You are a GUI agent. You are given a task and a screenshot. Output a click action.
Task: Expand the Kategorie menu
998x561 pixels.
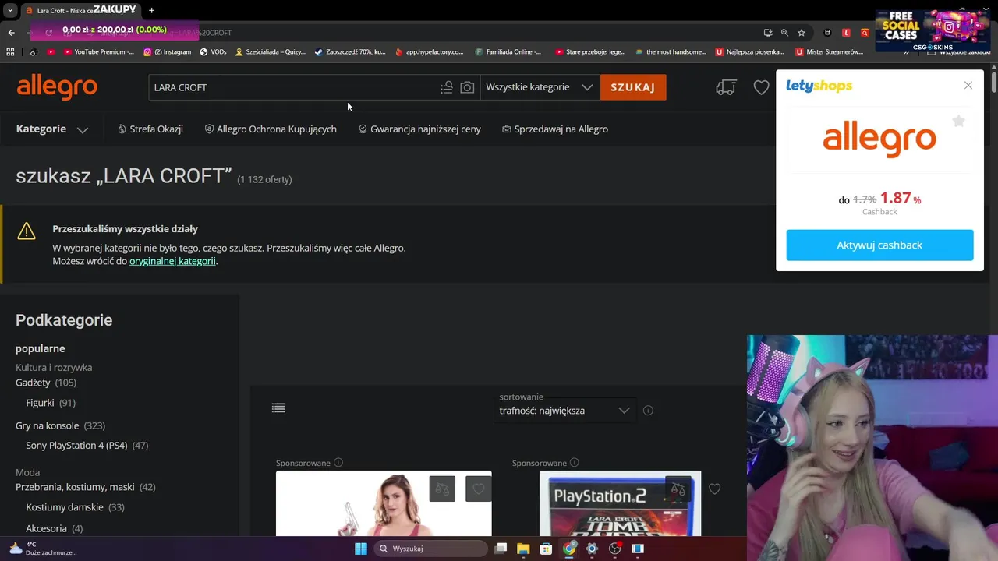pyautogui.click(x=51, y=129)
